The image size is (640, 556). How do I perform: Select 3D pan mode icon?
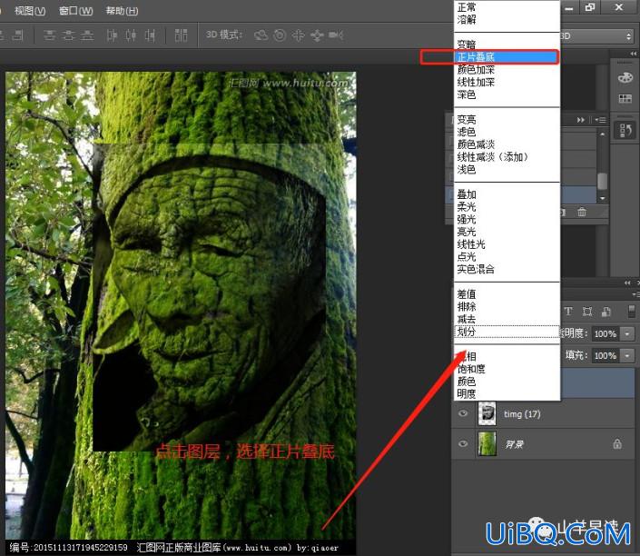point(299,35)
